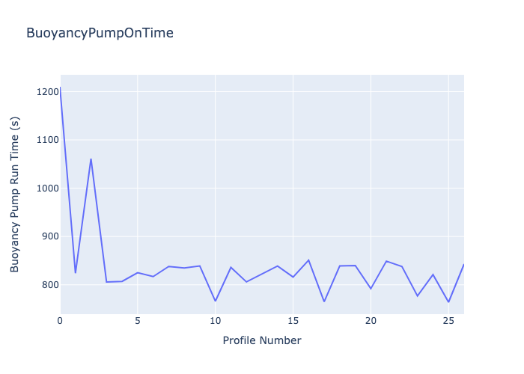Viewport: 524px width, 374px height.
Task: Click the 0 x-axis tick label
Action: tap(60, 321)
